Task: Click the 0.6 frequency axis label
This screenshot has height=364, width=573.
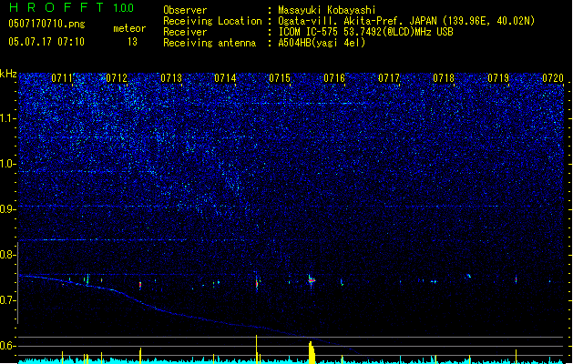Action: [7, 346]
